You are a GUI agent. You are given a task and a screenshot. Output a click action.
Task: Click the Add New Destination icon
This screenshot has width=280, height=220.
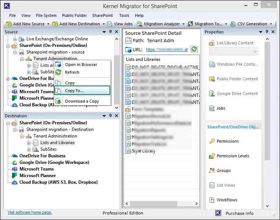point(55,24)
